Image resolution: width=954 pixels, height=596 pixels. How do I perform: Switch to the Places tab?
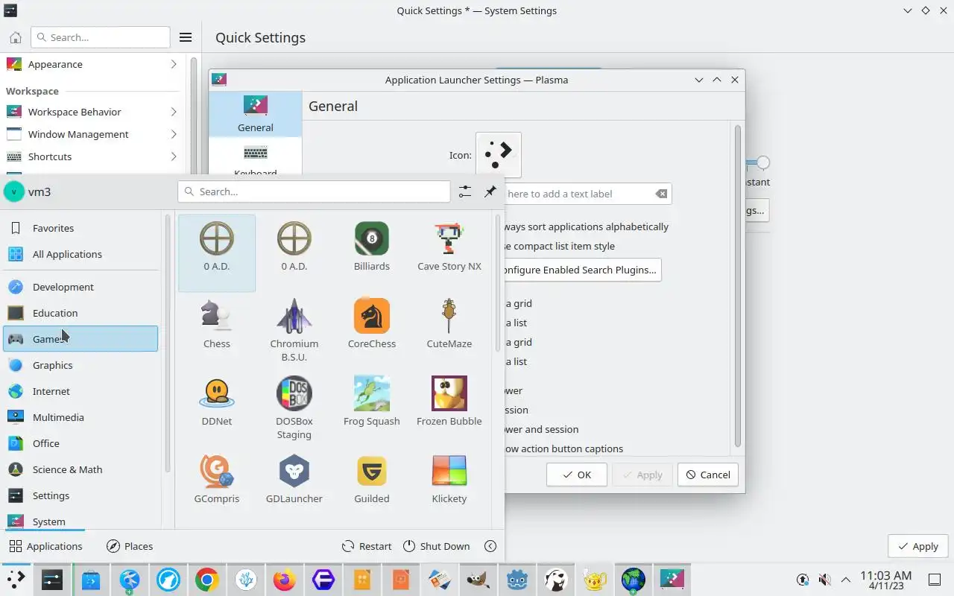click(x=130, y=546)
